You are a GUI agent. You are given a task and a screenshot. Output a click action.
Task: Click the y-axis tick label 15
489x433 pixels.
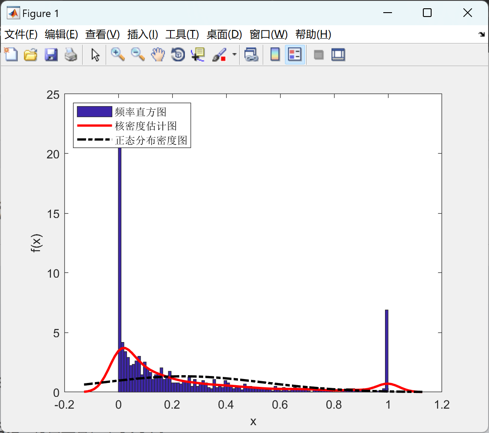[x=53, y=214]
